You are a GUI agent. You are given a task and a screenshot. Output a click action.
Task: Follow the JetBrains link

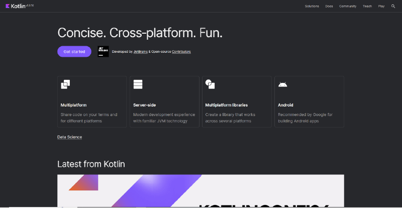[141, 52]
